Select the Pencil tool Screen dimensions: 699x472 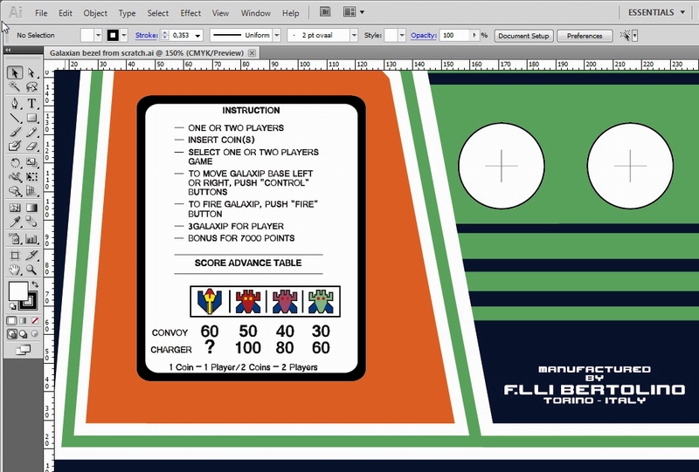(31, 133)
